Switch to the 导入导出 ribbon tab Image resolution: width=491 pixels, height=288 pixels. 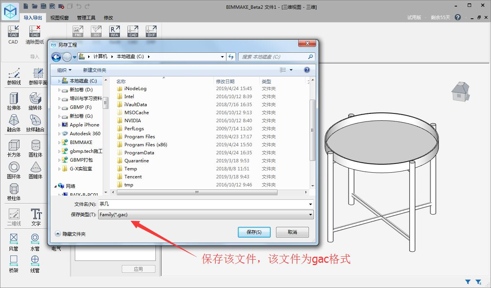point(33,18)
